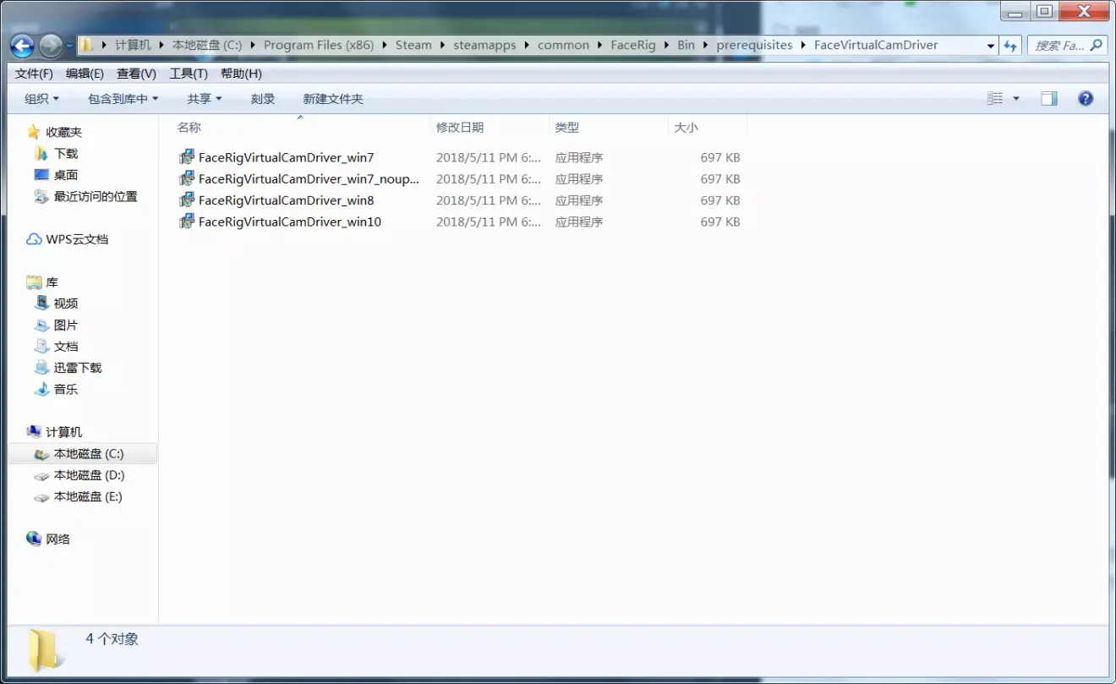Select the FaceRigVirtualCamDriver_win10 file icon

[187, 222]
